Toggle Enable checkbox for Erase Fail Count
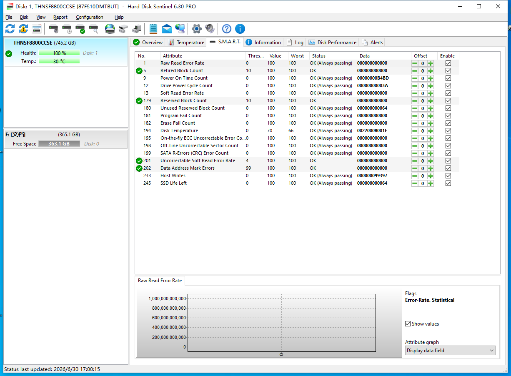This screenshot has height=376, width=511. (x=448, y=123)
